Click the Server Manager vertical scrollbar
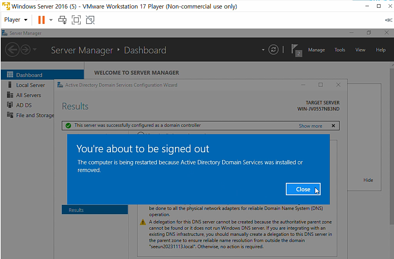 point(392,146)
